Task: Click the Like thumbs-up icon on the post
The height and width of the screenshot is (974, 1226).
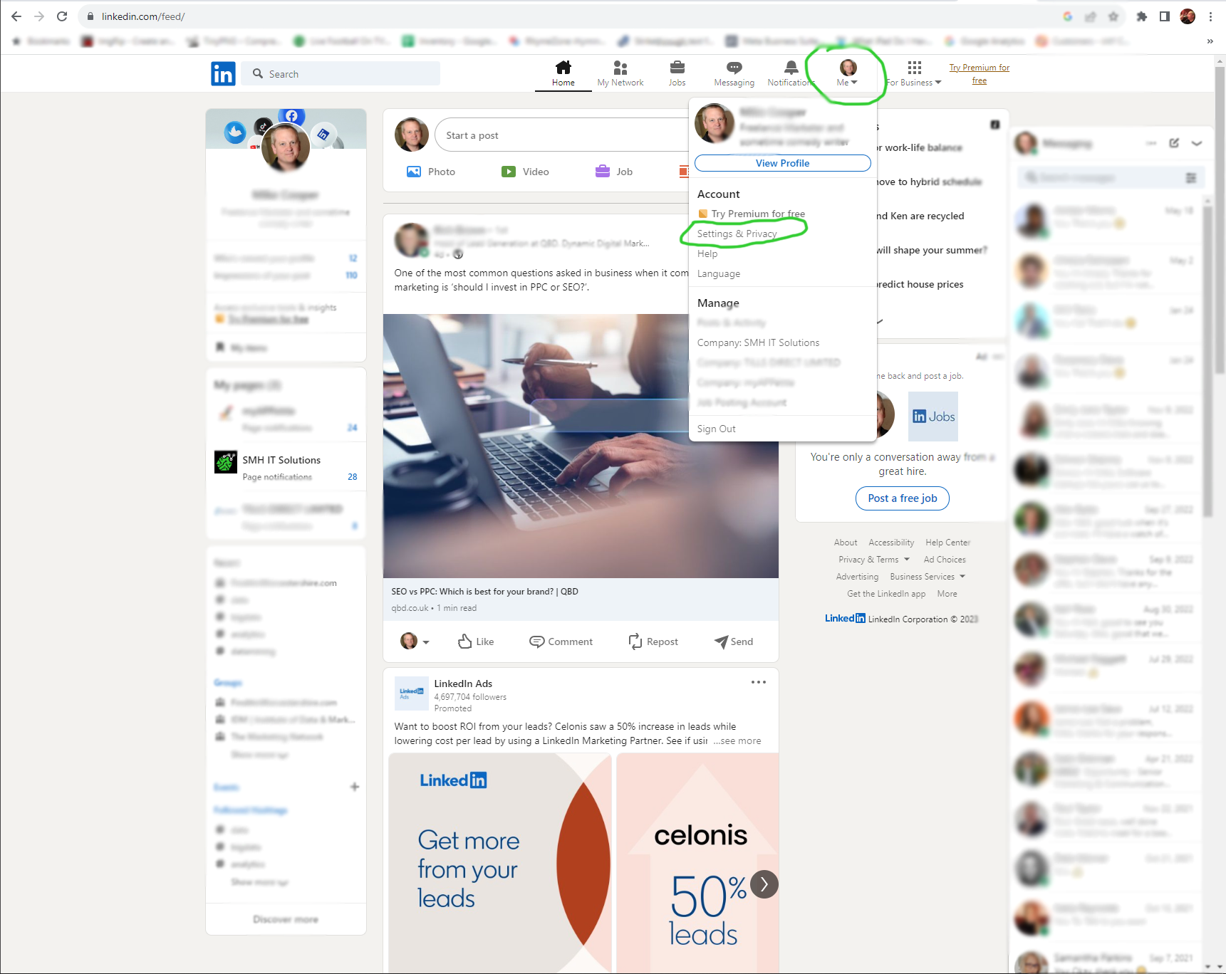Action: click(465, 642)
